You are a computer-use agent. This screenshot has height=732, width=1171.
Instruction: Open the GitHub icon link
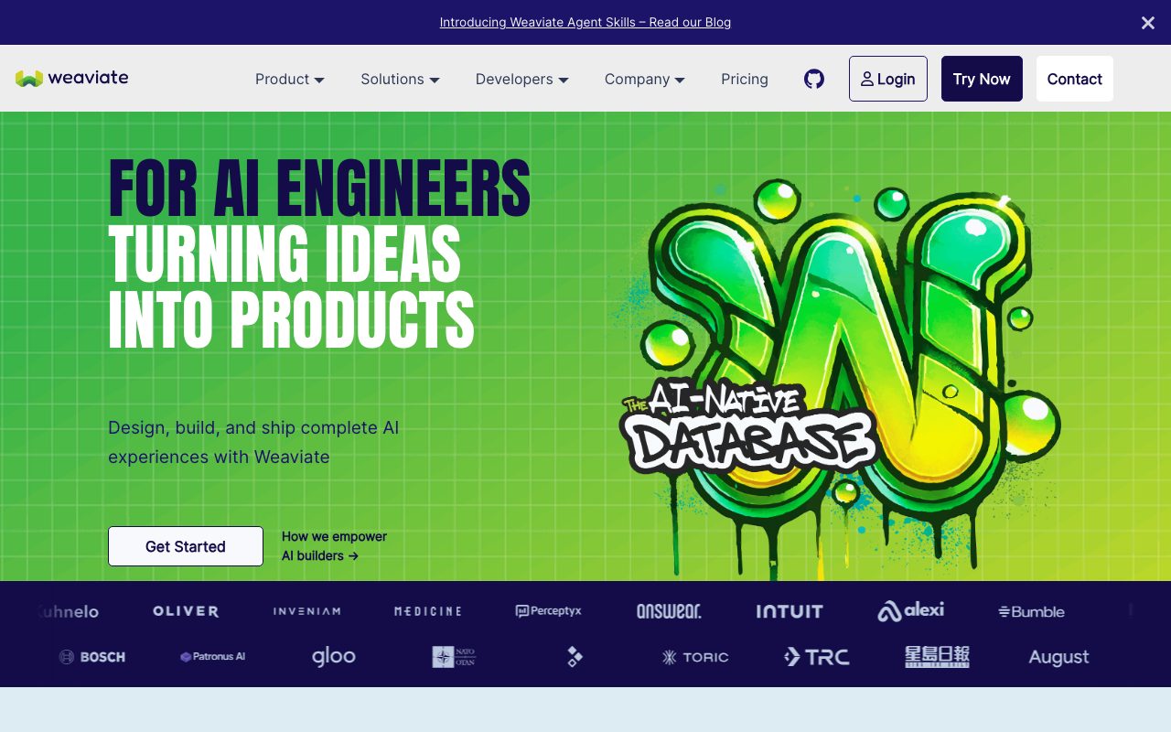click(x=814, y=79)
